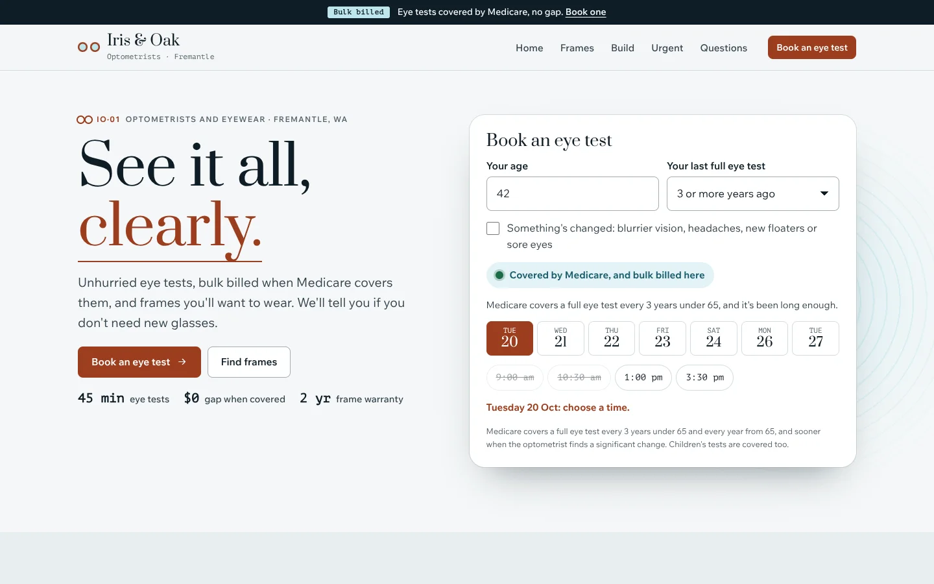Open the Urgent nav item

pos(667,48)
